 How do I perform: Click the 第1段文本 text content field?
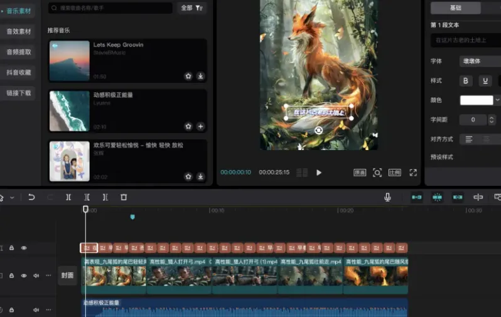tap(466, 40)
